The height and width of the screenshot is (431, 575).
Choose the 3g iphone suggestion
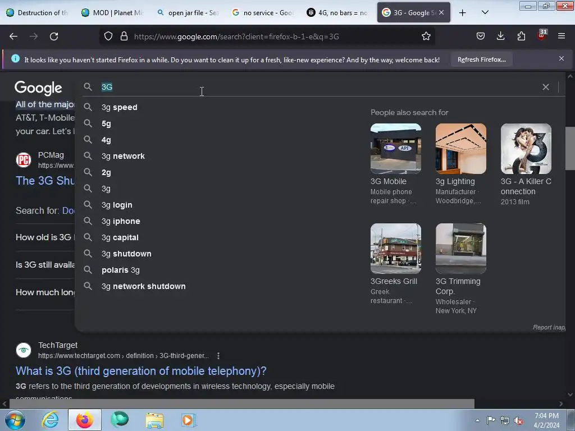(121, 221)
